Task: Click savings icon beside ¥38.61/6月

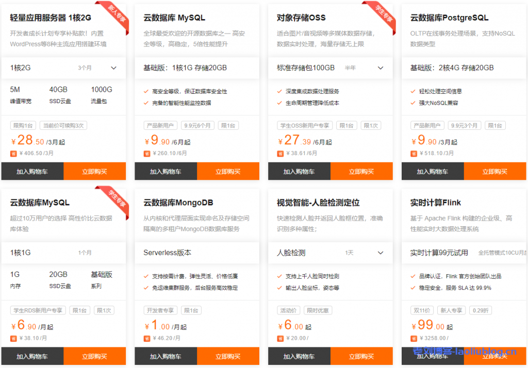Action: [280, 153]
